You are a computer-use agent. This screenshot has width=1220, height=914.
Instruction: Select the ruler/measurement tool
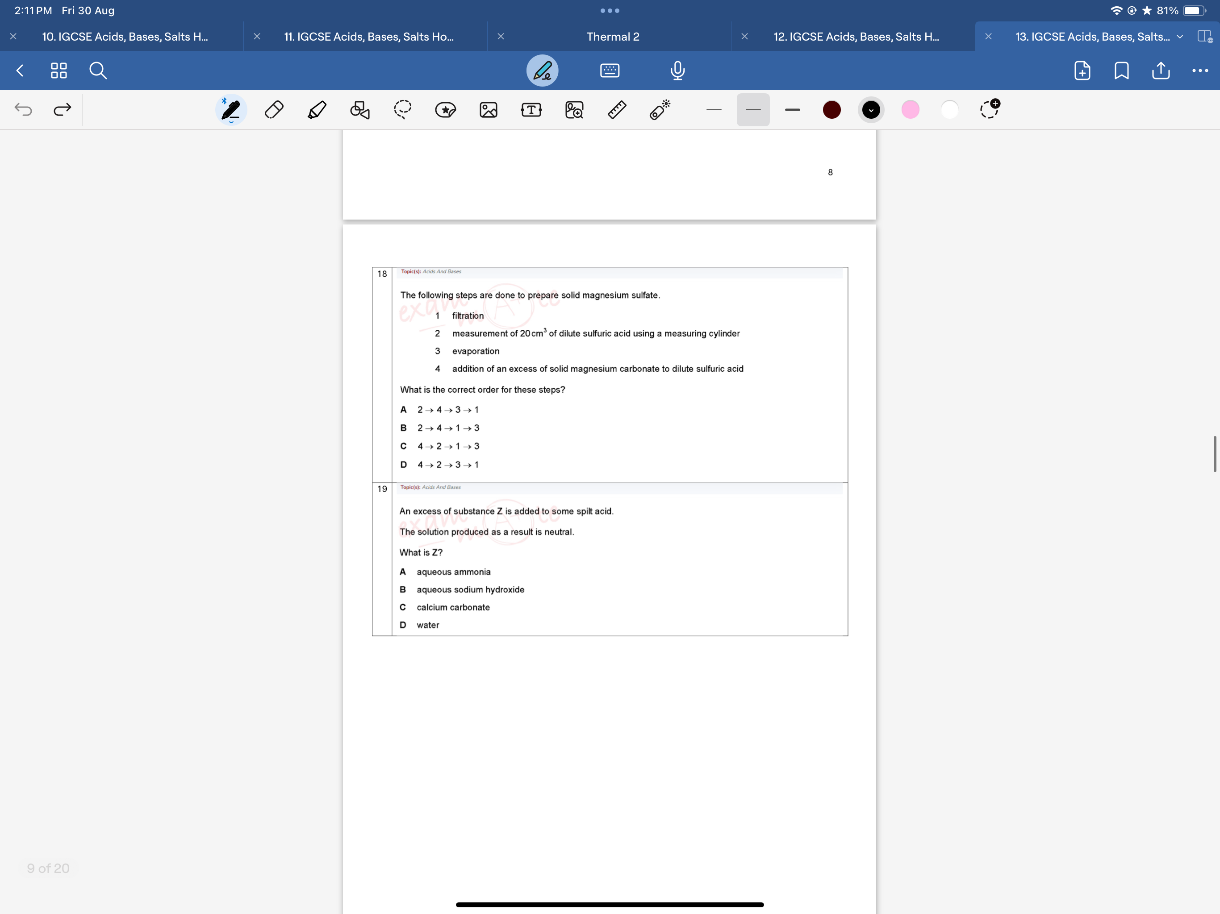[616, 109]
